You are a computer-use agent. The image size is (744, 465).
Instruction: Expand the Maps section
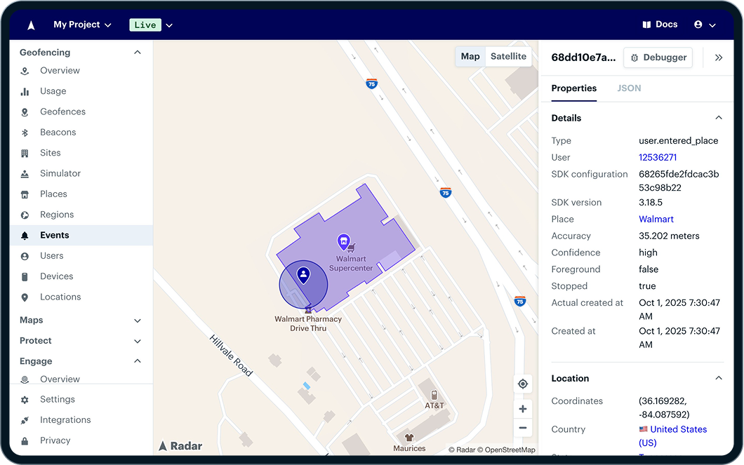tap(31, 320)
